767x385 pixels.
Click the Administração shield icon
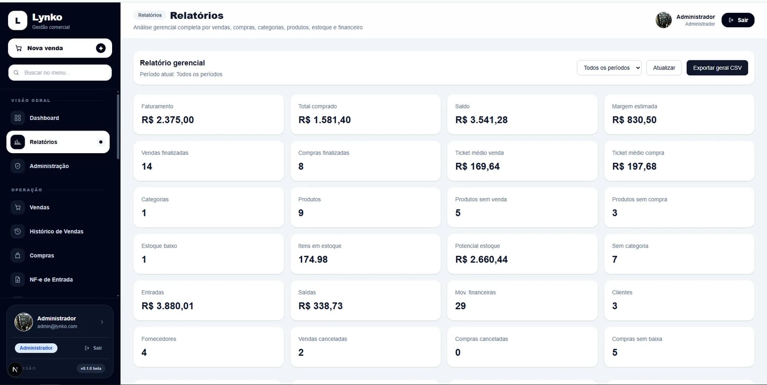coord(17,166)
